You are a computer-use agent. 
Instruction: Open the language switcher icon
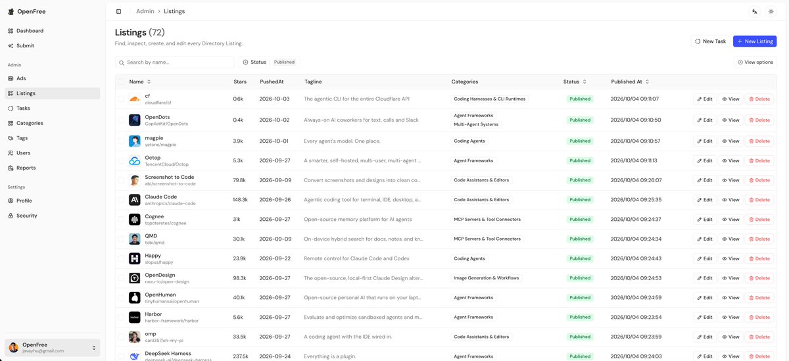pos(755,11)
